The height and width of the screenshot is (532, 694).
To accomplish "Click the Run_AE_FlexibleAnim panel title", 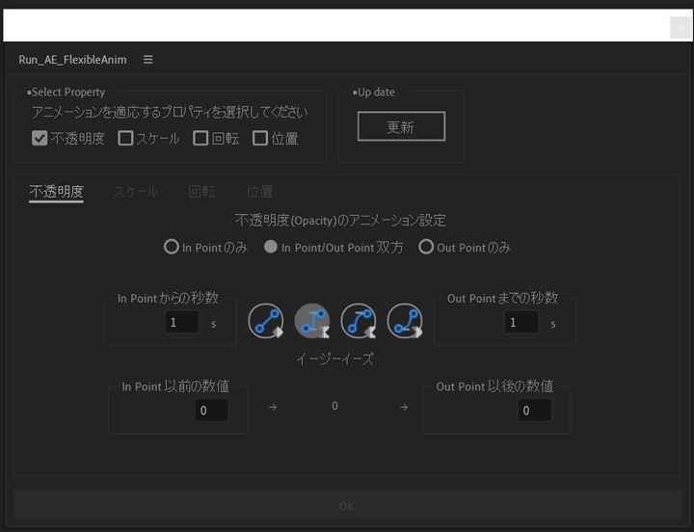I will pos(72,60).
